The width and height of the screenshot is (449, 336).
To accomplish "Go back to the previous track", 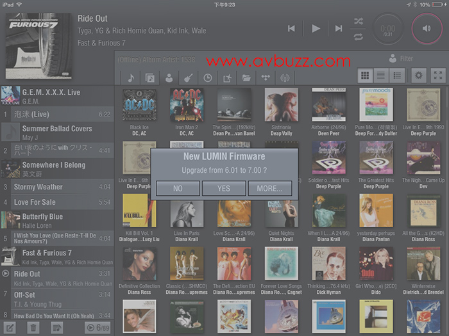I will pos(292,28).
